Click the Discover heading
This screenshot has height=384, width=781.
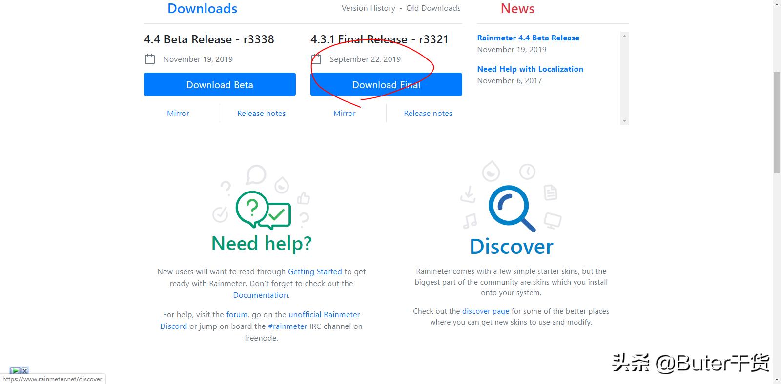click(511, 246)
